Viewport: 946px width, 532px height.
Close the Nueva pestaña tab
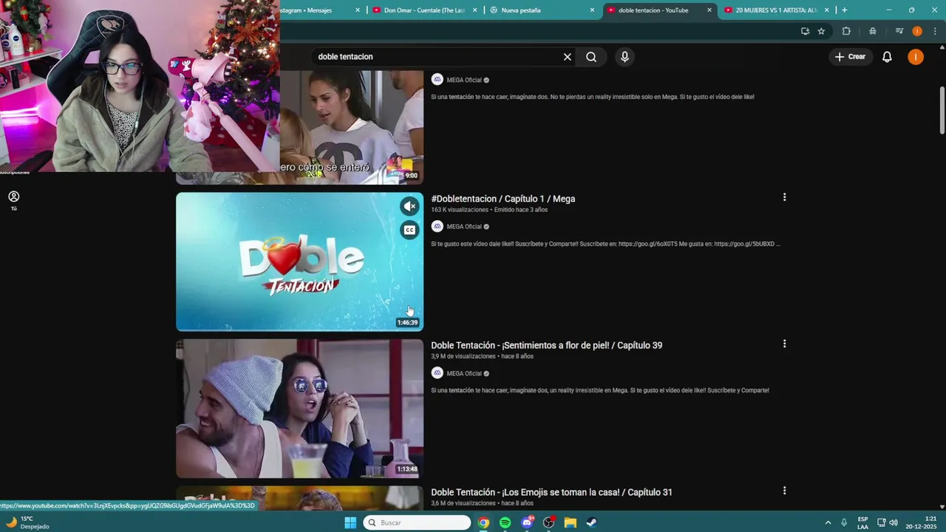(592, 10)
